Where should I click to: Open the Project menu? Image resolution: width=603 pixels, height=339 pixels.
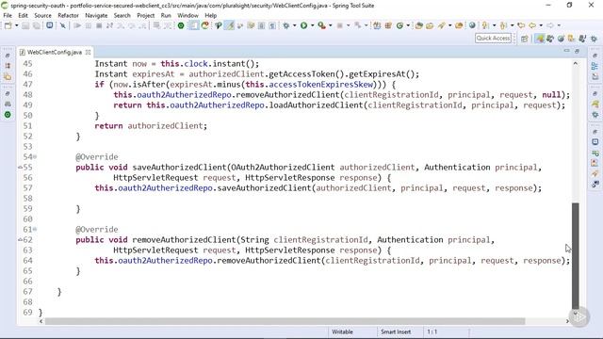146,15
